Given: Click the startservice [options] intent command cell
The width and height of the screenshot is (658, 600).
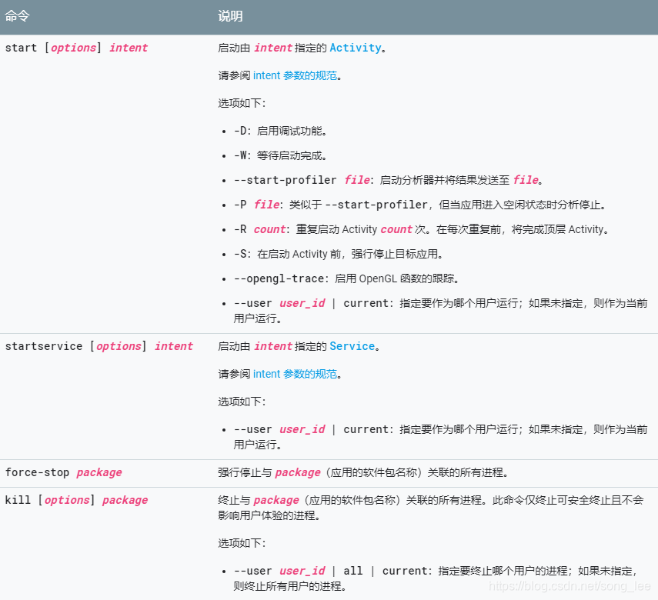Looking at the screenshot, I should click(99, 346).
